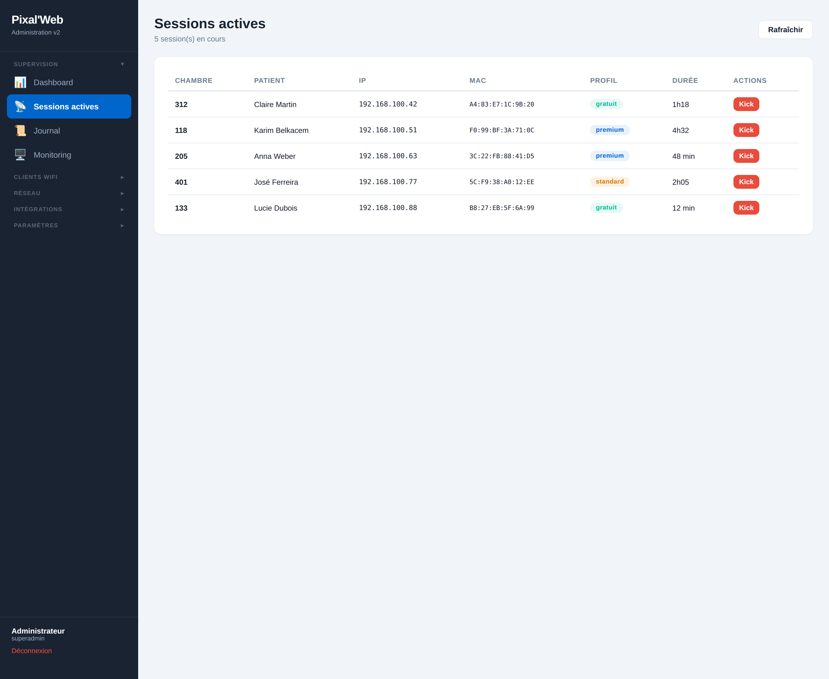Kick Karim Belkacem's session
Image resolution: width=829 pixels, height=679 pixels.
coord(746,130)
